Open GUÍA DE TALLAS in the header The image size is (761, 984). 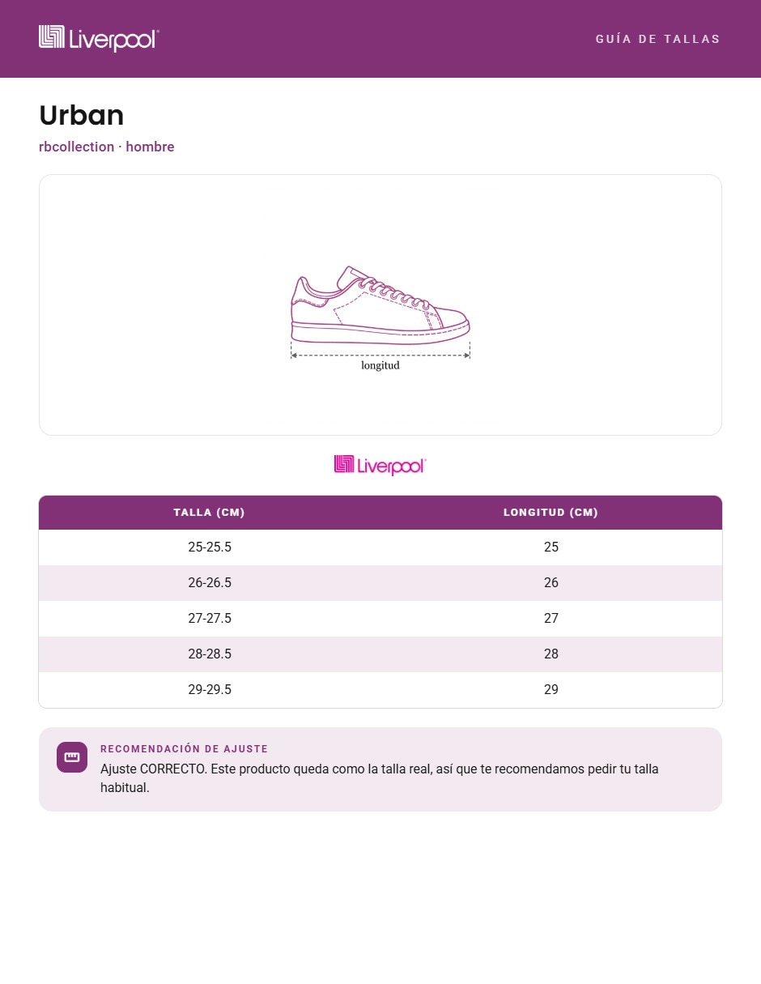[x=657, y=39]
